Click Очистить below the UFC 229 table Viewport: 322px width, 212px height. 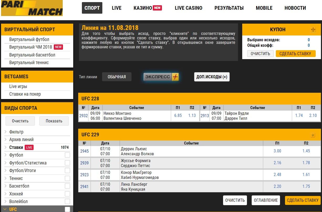point(235,200)
